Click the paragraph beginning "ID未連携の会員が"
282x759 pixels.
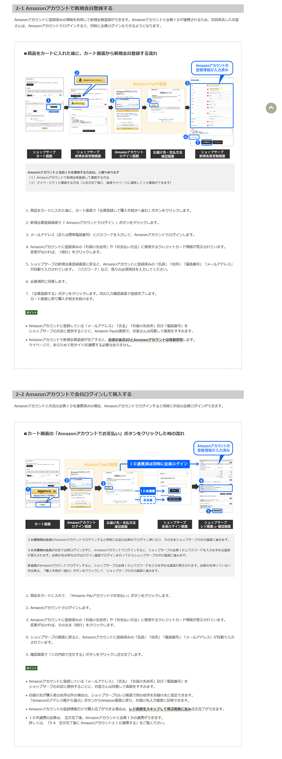[129, 553]
